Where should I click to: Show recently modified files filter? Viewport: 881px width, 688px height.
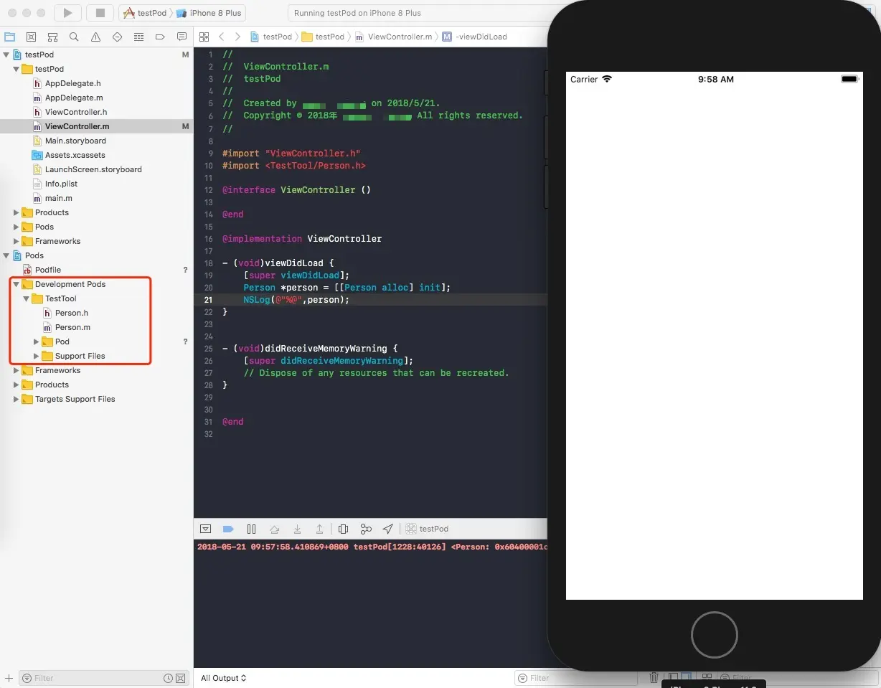coord(168,678)
